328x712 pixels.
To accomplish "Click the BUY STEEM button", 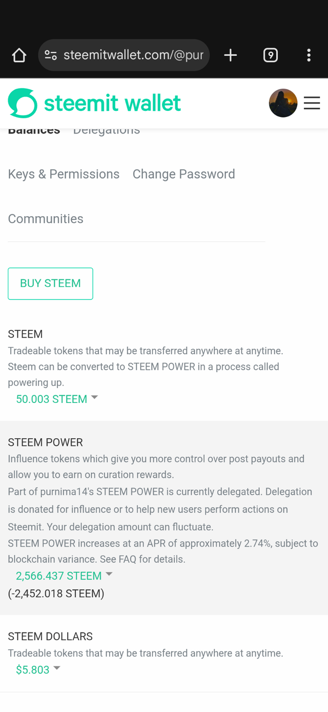I will (x=50, y=283).
